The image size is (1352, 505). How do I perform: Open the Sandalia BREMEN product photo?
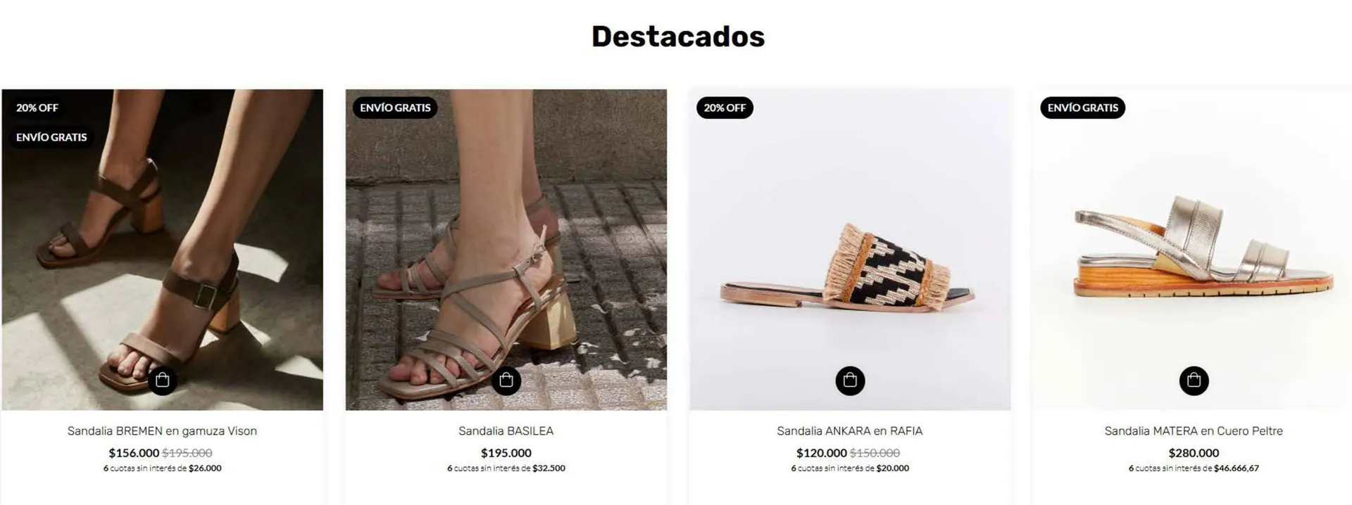[163, 250]
